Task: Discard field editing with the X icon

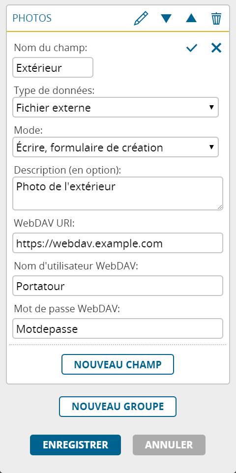Action: [x=216, y=48]
